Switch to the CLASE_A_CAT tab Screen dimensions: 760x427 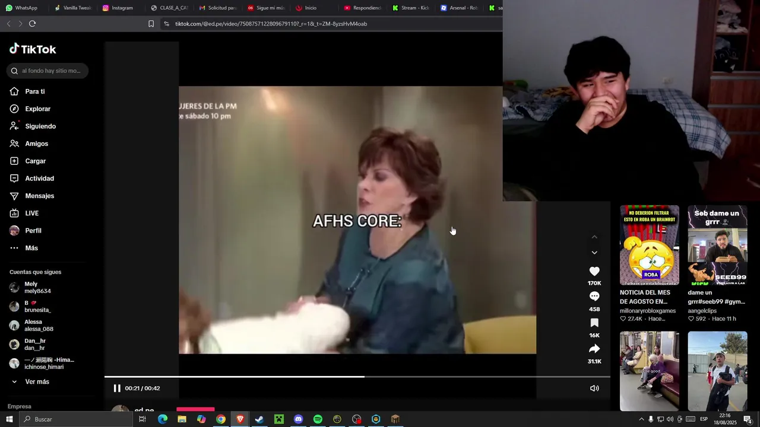point(169,8)
